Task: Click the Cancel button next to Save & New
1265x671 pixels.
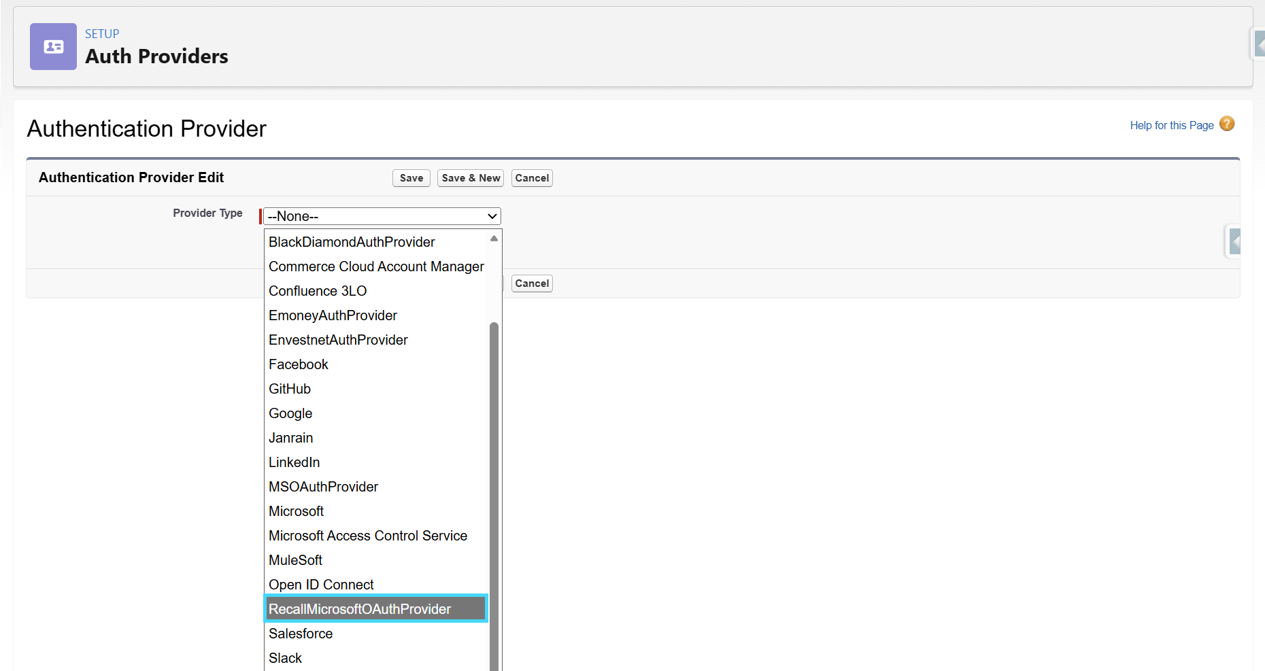Action: coord(532,178)
